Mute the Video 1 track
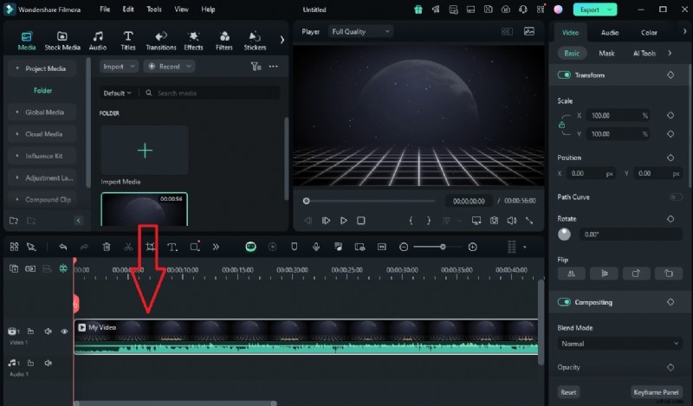 (49, 332)
